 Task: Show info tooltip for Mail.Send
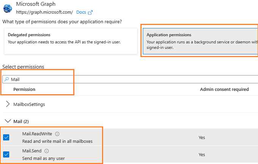[47, 151]
